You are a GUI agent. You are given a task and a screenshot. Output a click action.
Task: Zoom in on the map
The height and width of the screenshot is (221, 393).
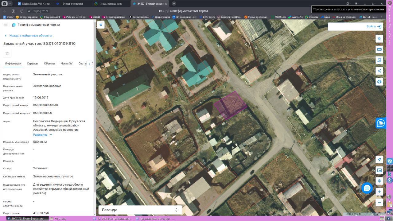[379, 192]
